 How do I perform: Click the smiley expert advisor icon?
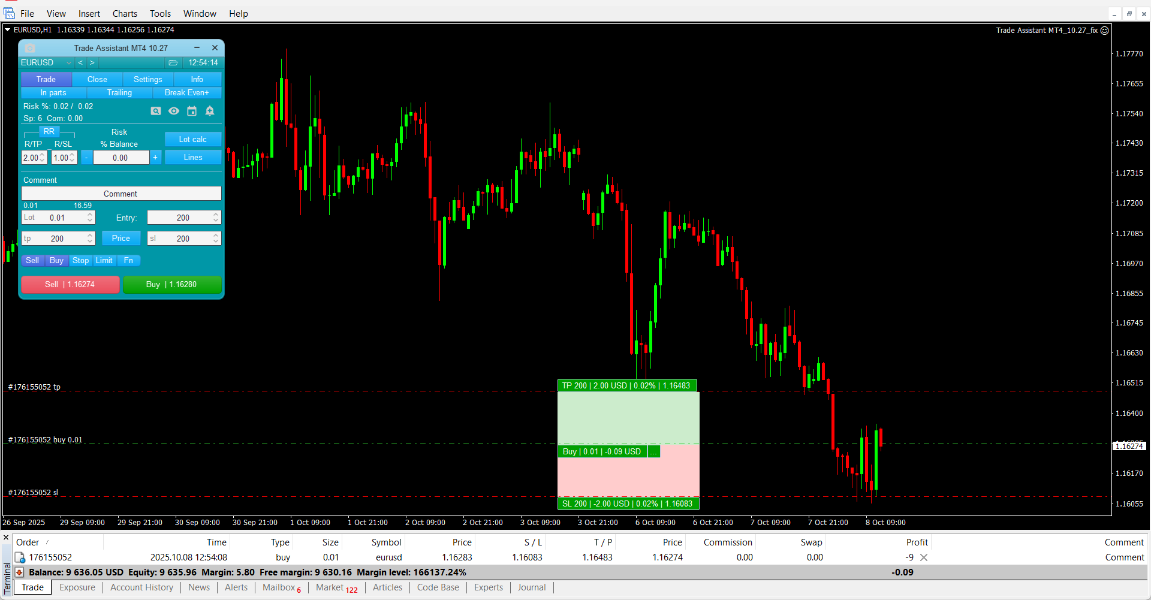[1105, 30]
